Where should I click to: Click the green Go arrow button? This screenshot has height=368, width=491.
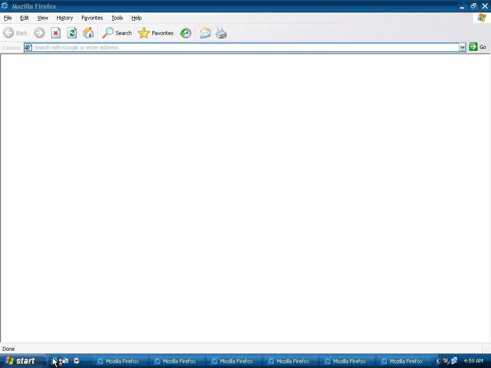(x=473, y=47)
